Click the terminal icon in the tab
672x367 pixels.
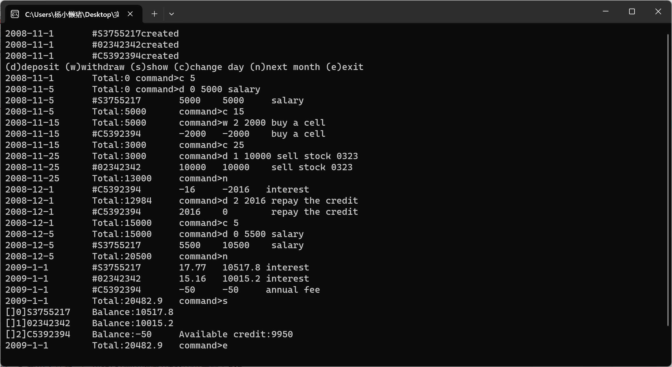pos(15,14)
